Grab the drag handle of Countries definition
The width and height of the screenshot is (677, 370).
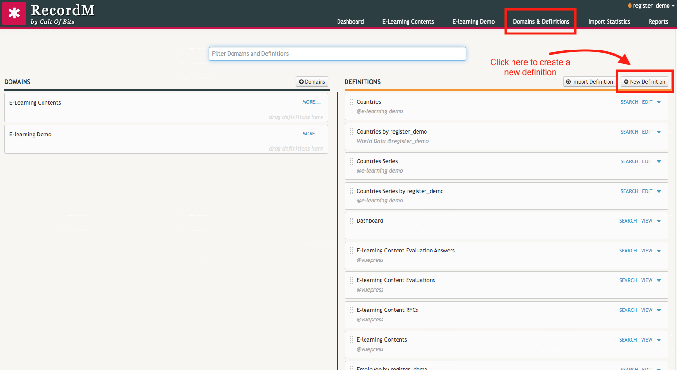(351, 102)
